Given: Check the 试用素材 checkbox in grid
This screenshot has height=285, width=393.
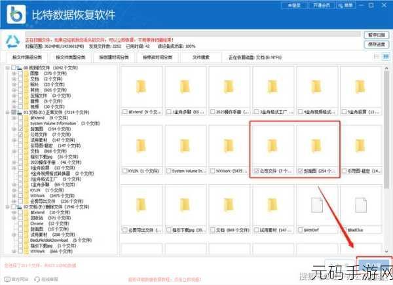Looking at the screenshot, I should pos(256,230).
